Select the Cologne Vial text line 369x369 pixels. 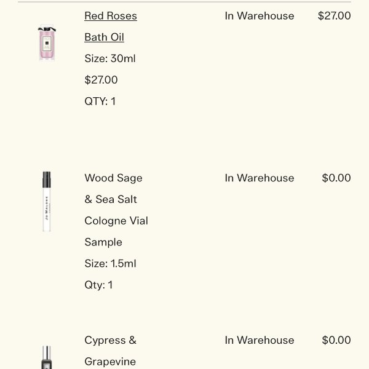tap(116, 221)
